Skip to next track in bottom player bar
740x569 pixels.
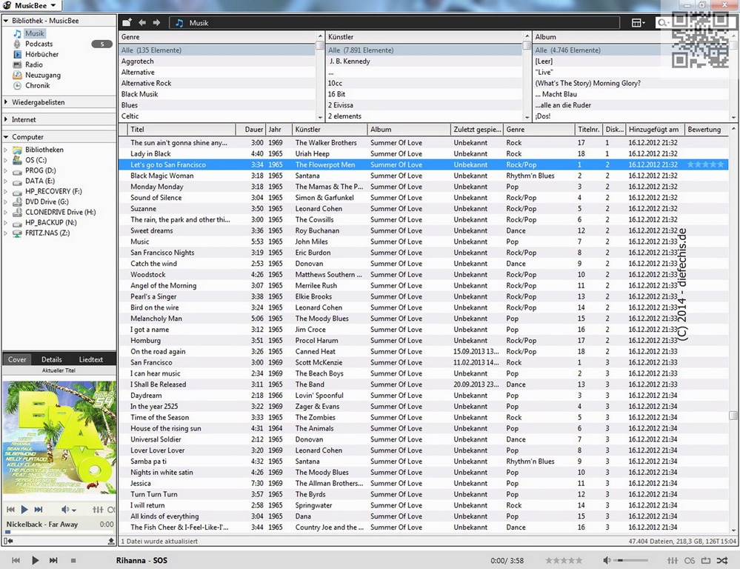(x=53, y=561)
